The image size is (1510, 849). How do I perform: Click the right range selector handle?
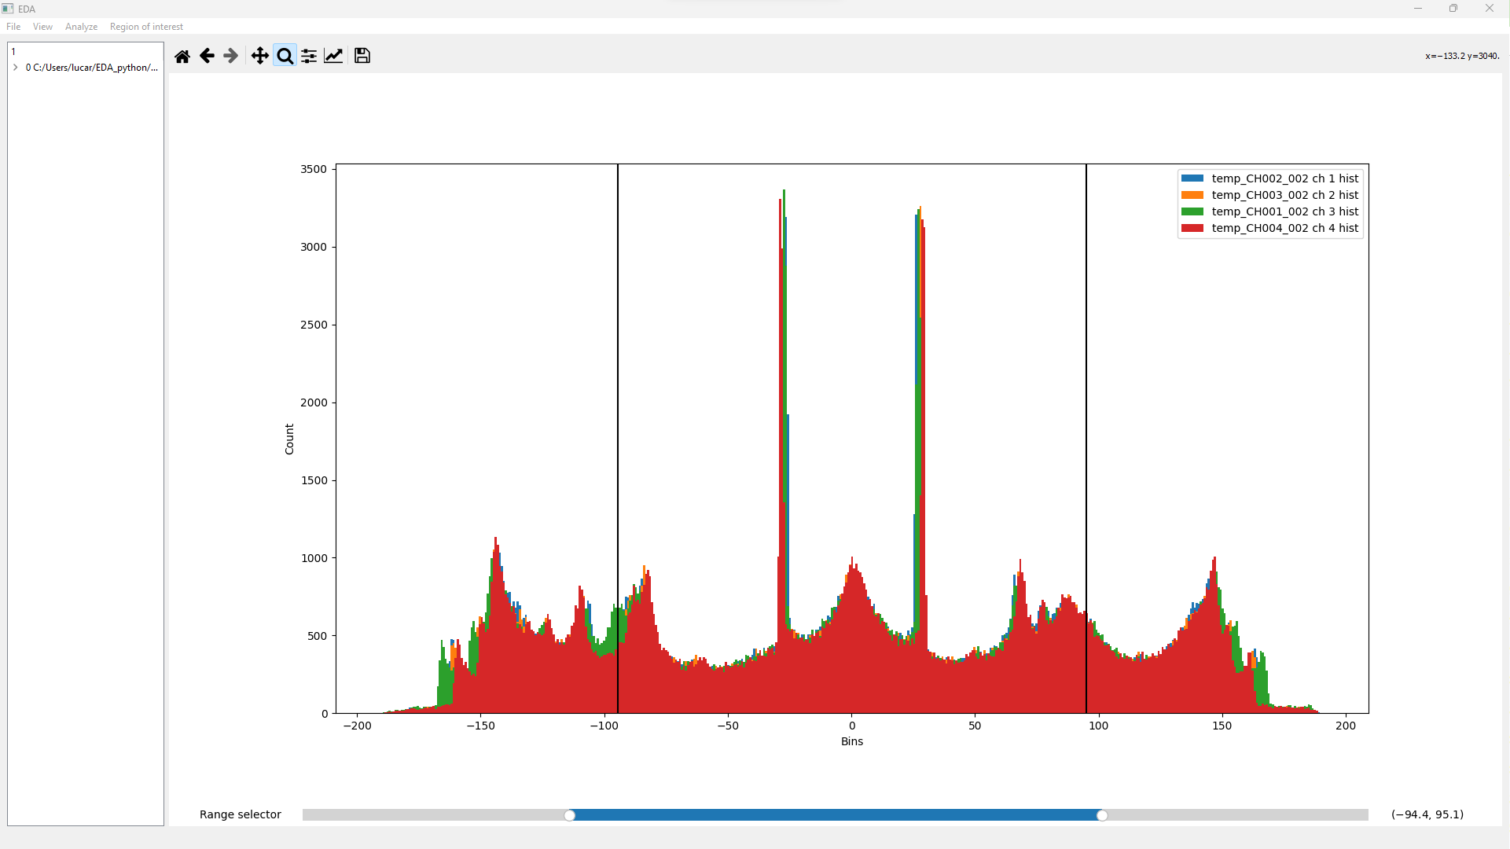coord(1102,815)
